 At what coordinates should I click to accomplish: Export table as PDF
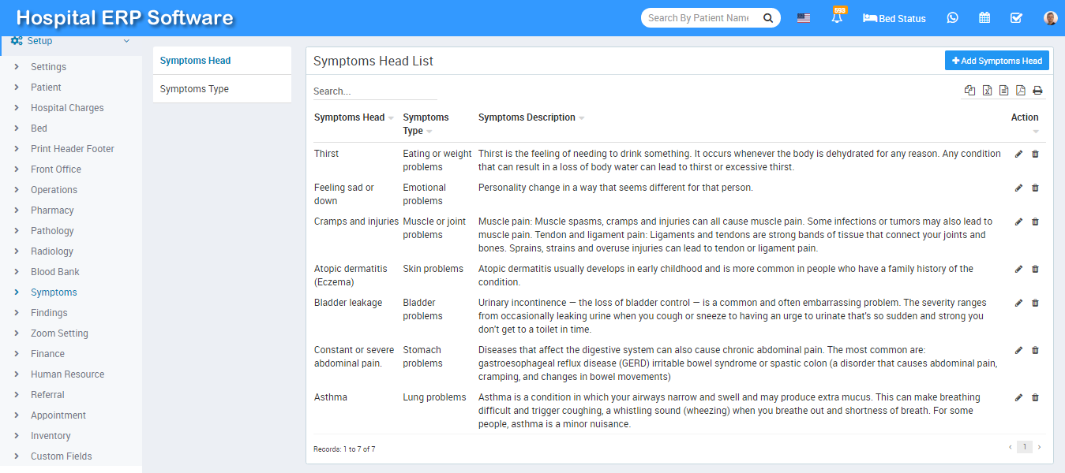click(1021, 91)
